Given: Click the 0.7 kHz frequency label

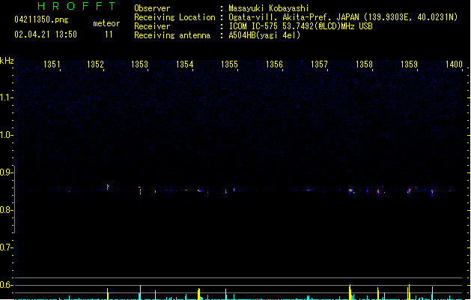Looking at the screenshot, I should point(6,247).
